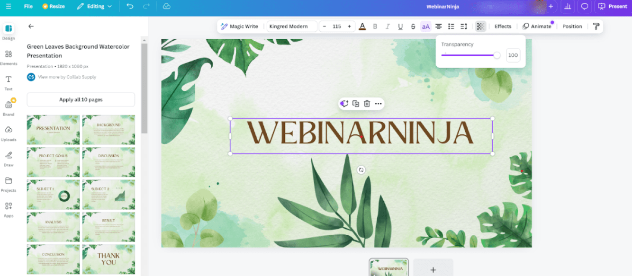Select the ANALYSIS template thumbnail

(53, 227)
